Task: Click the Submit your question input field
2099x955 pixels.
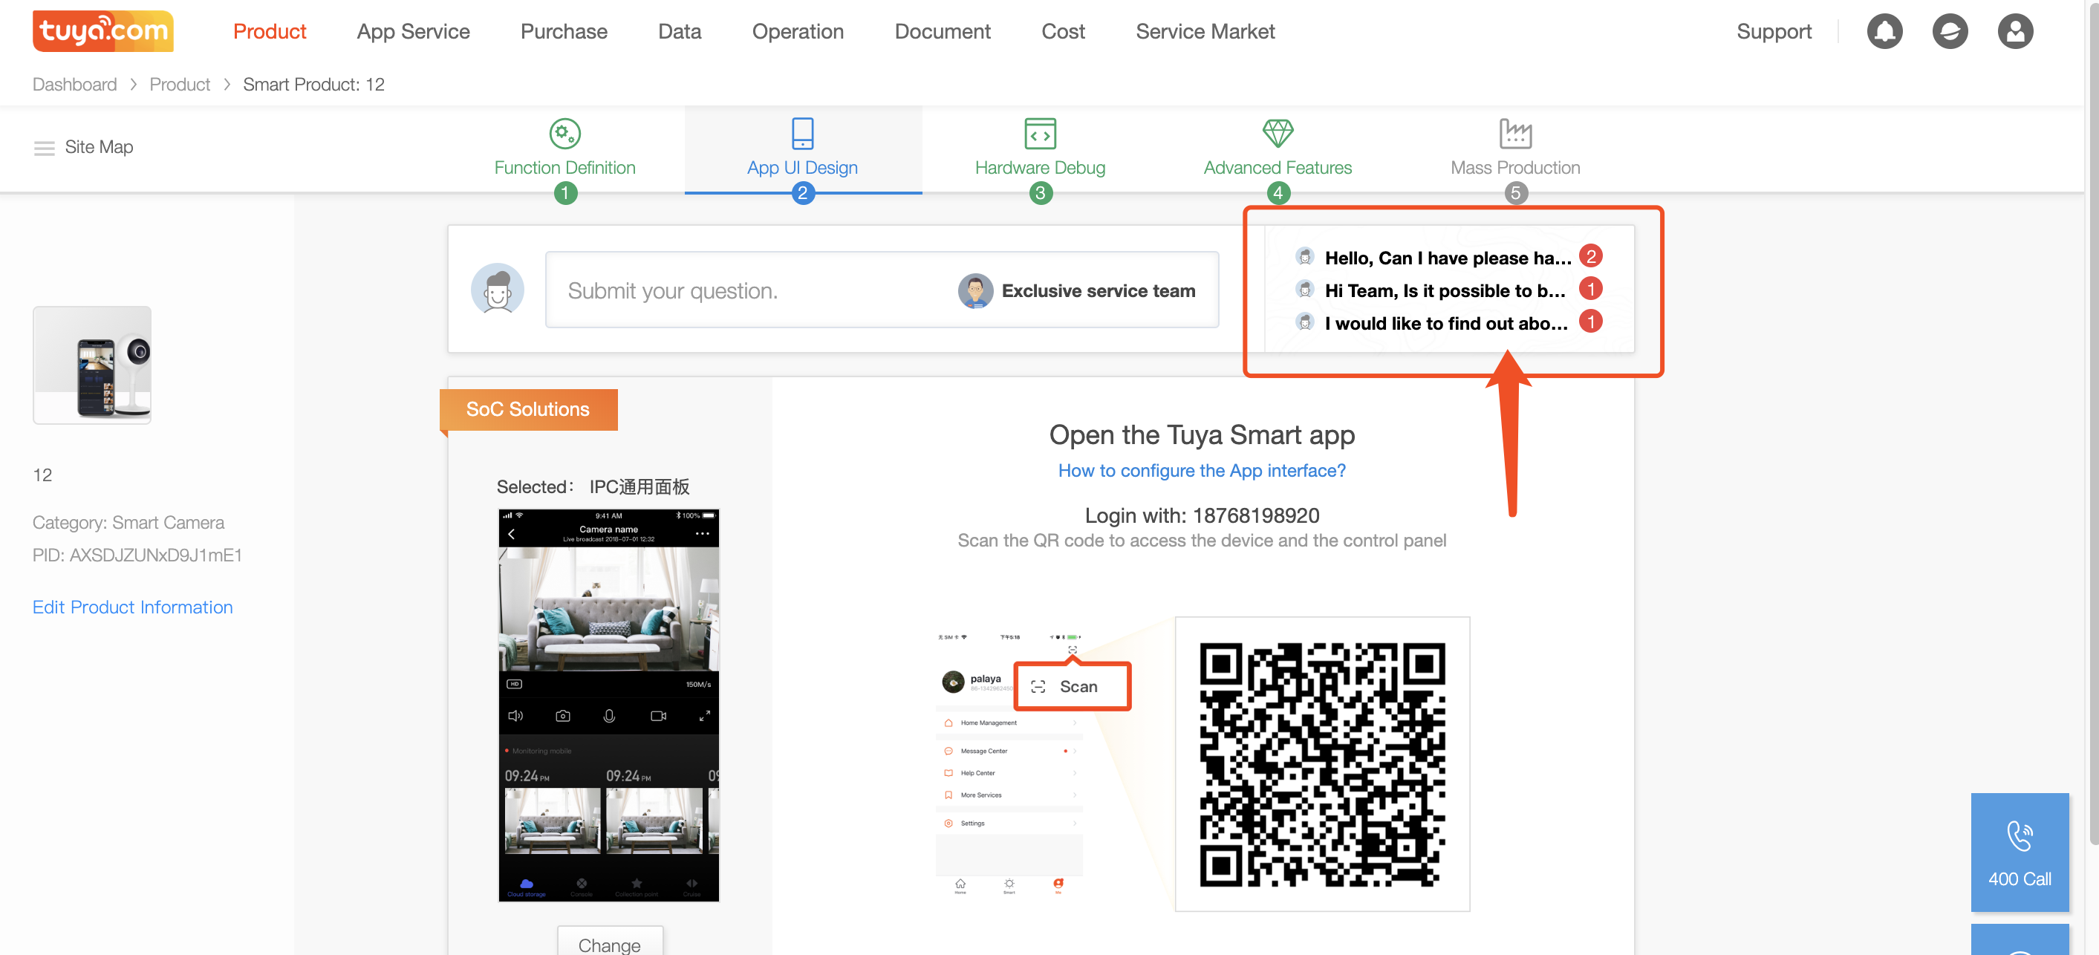Action: click(882, 290)
